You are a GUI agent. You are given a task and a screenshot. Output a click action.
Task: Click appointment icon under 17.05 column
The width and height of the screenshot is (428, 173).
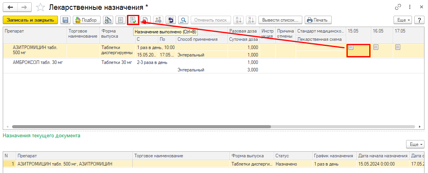pos(398,47)
